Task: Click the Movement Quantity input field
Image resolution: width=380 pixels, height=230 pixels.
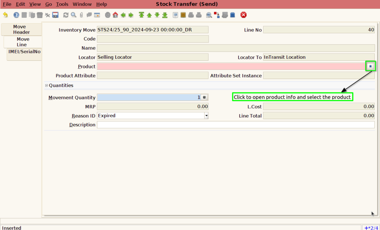Action: 149,97
